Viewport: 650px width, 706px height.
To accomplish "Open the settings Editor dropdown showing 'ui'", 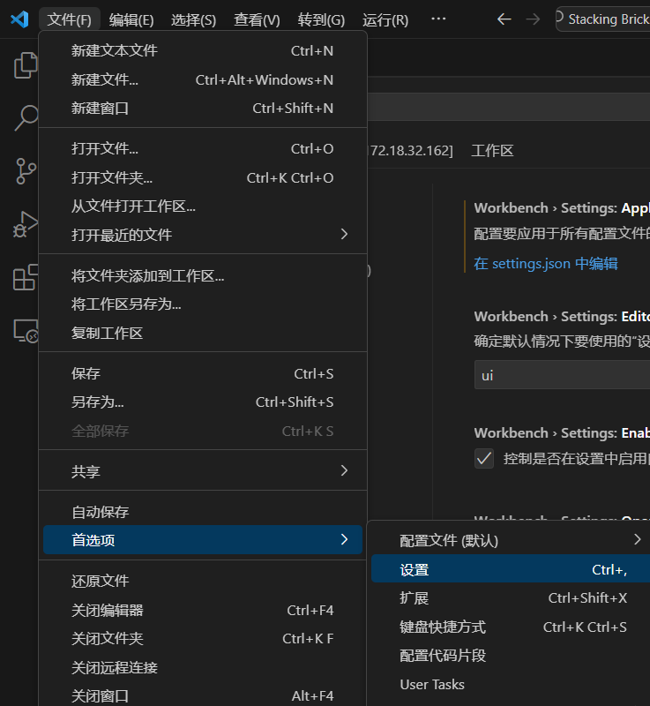I will pos(562,375).
